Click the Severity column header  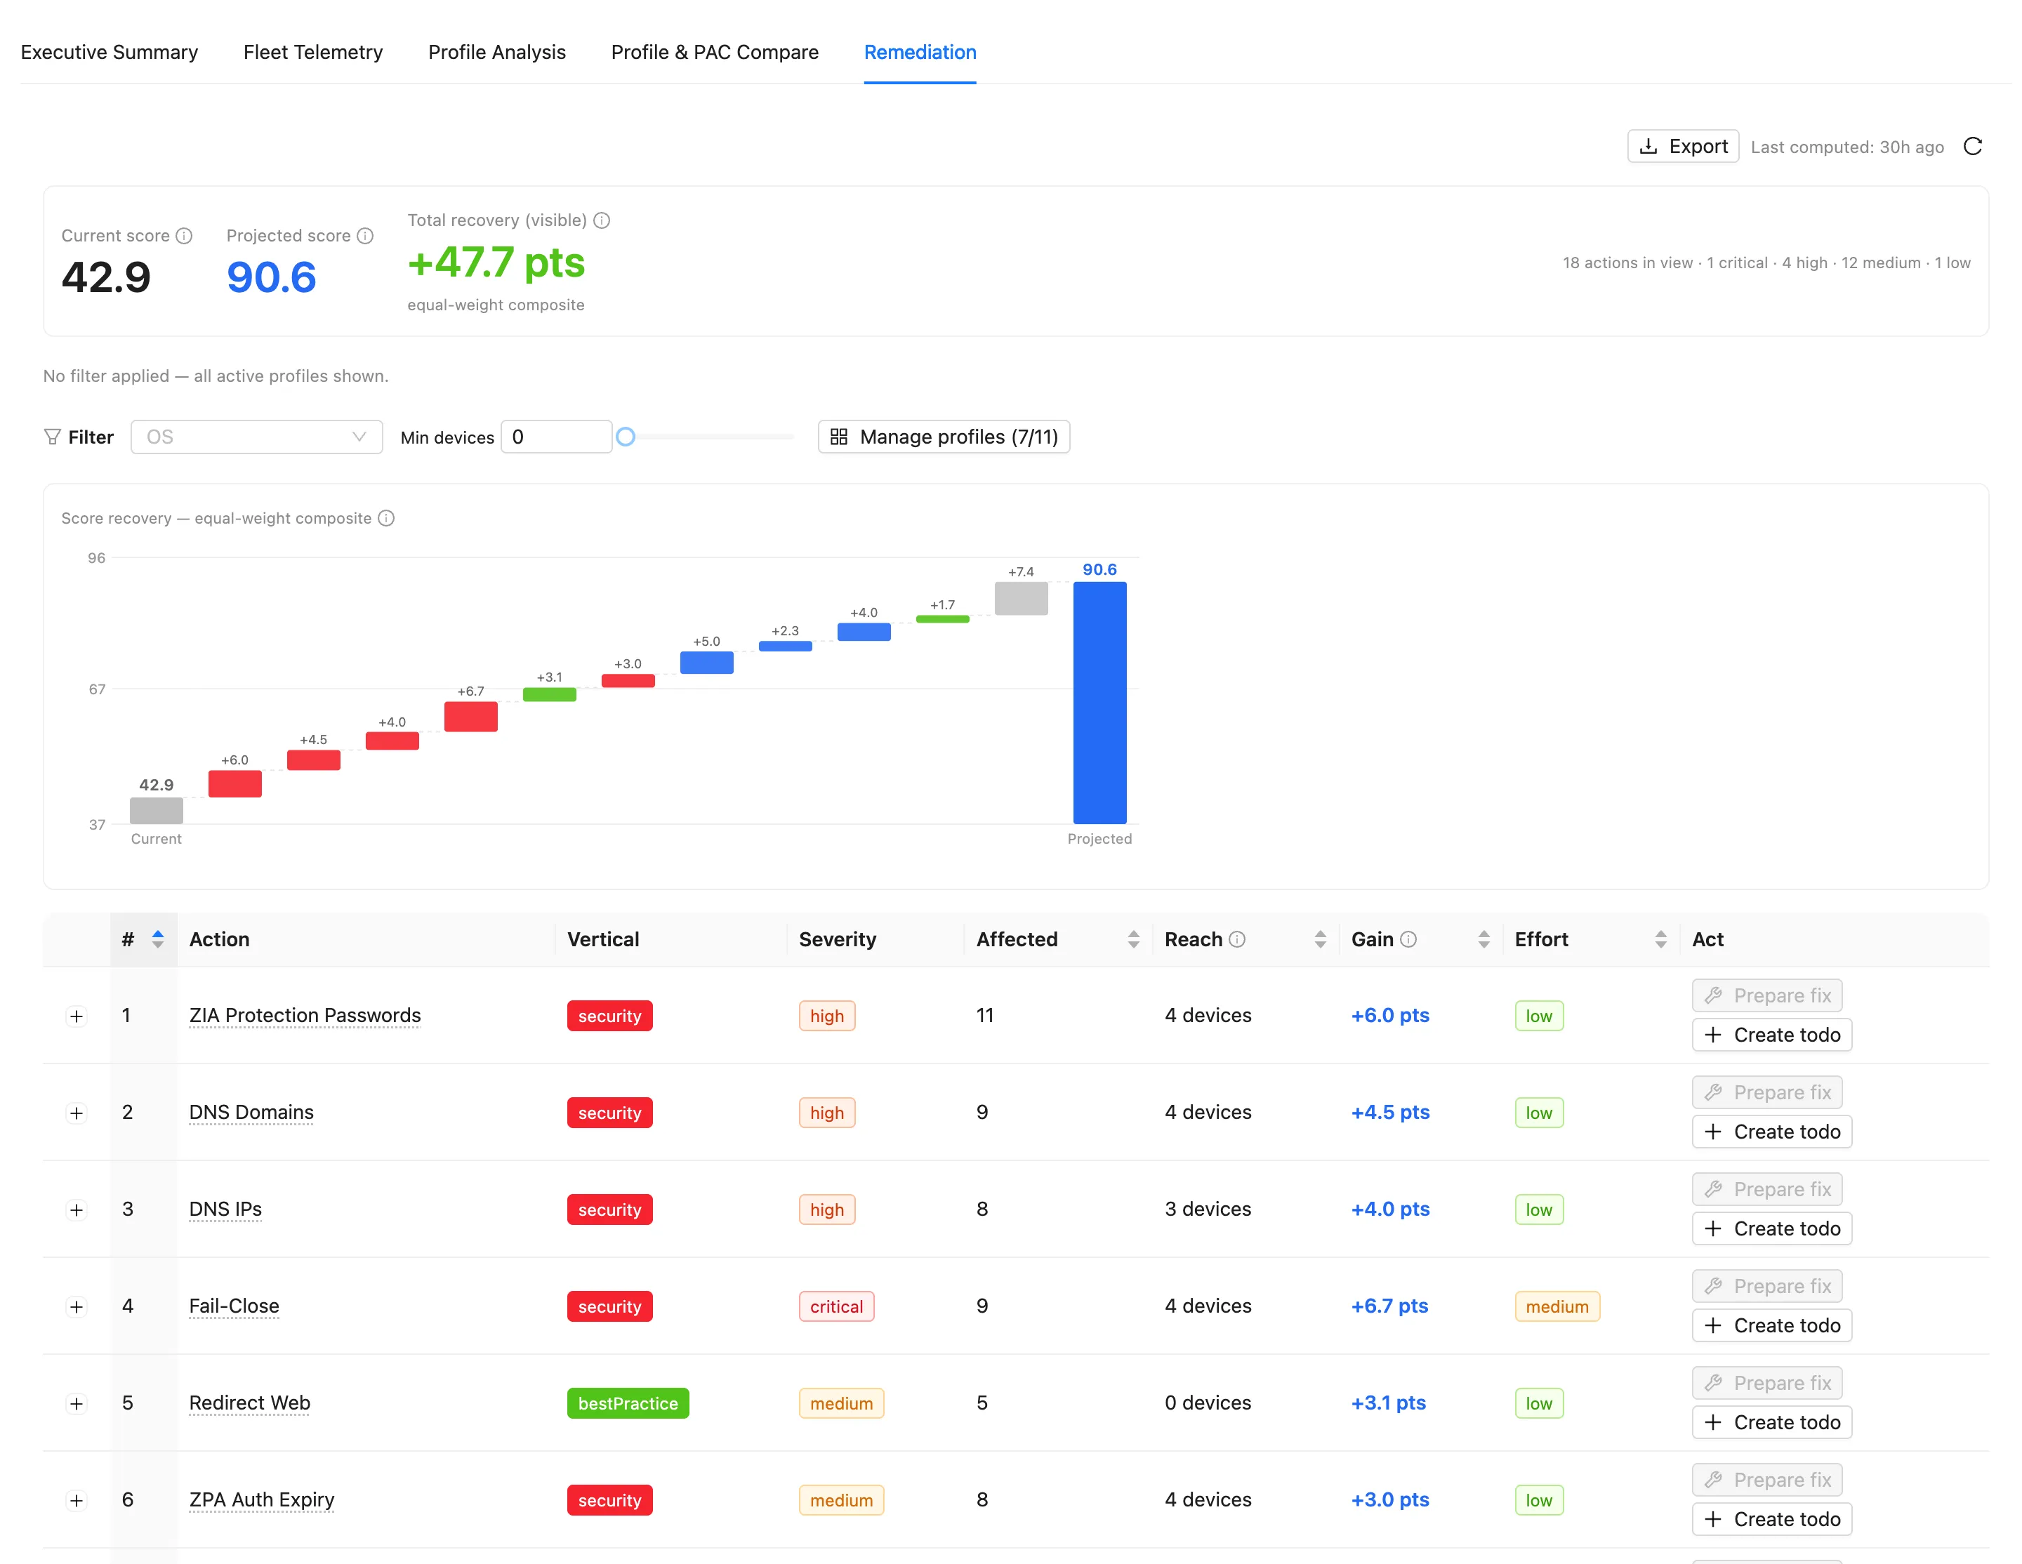[x=838, y=939]
